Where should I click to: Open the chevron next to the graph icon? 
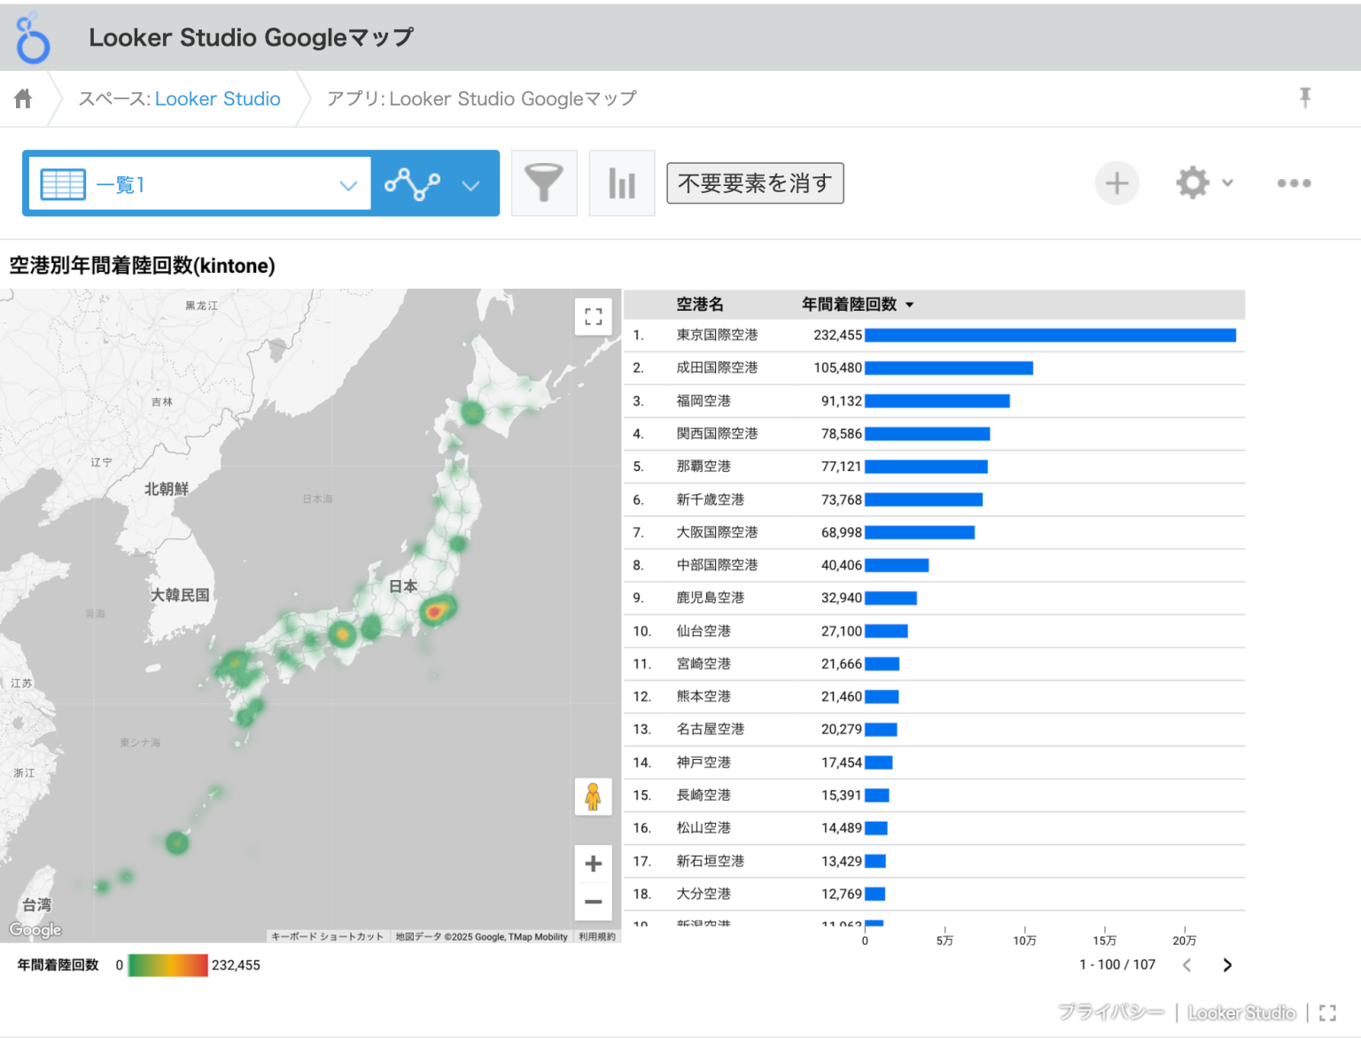(x=471, y=183)
